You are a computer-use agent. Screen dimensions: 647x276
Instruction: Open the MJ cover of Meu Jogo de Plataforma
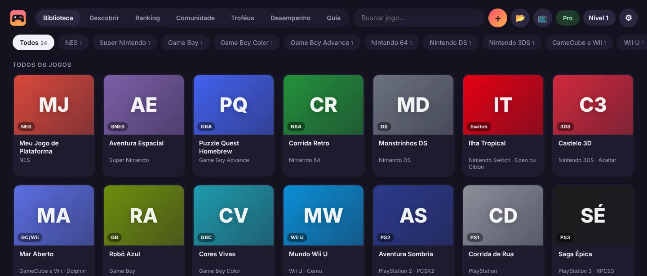[54, 105]
